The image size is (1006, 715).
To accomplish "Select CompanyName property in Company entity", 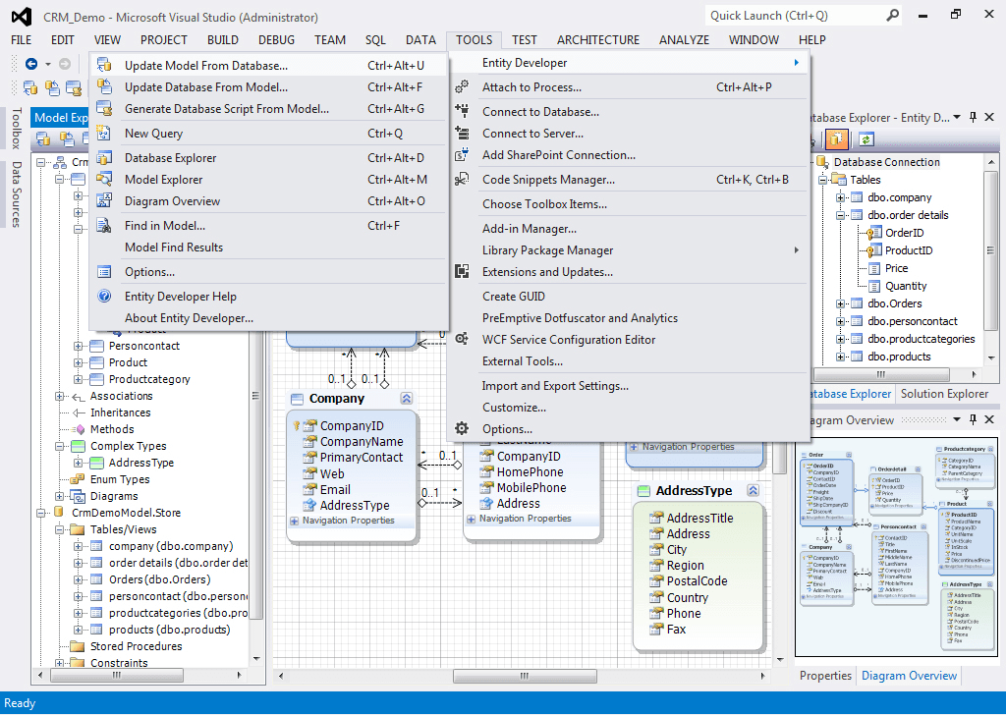I will (362, 441).
